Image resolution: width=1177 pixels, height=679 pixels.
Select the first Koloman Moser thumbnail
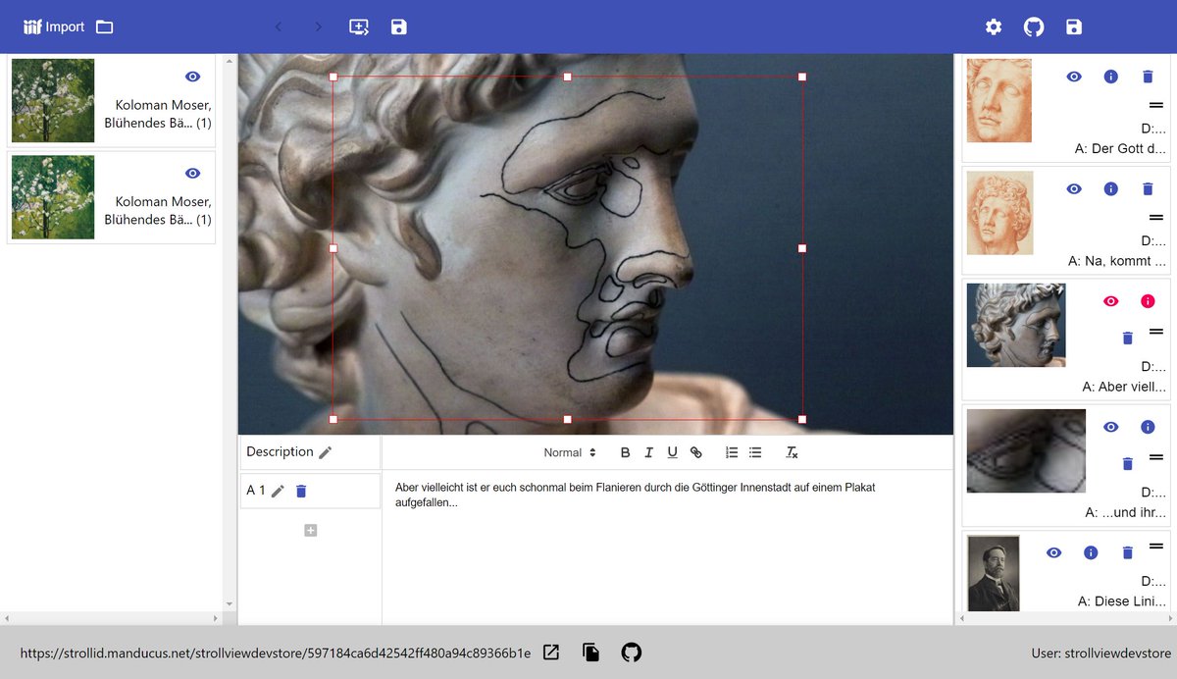click(x=53, y=100)
